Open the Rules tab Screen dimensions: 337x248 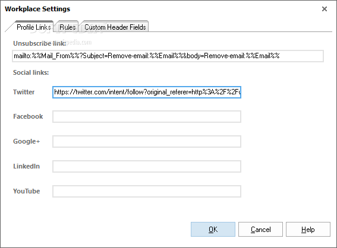pyautogui.click(x=68, y=27)
